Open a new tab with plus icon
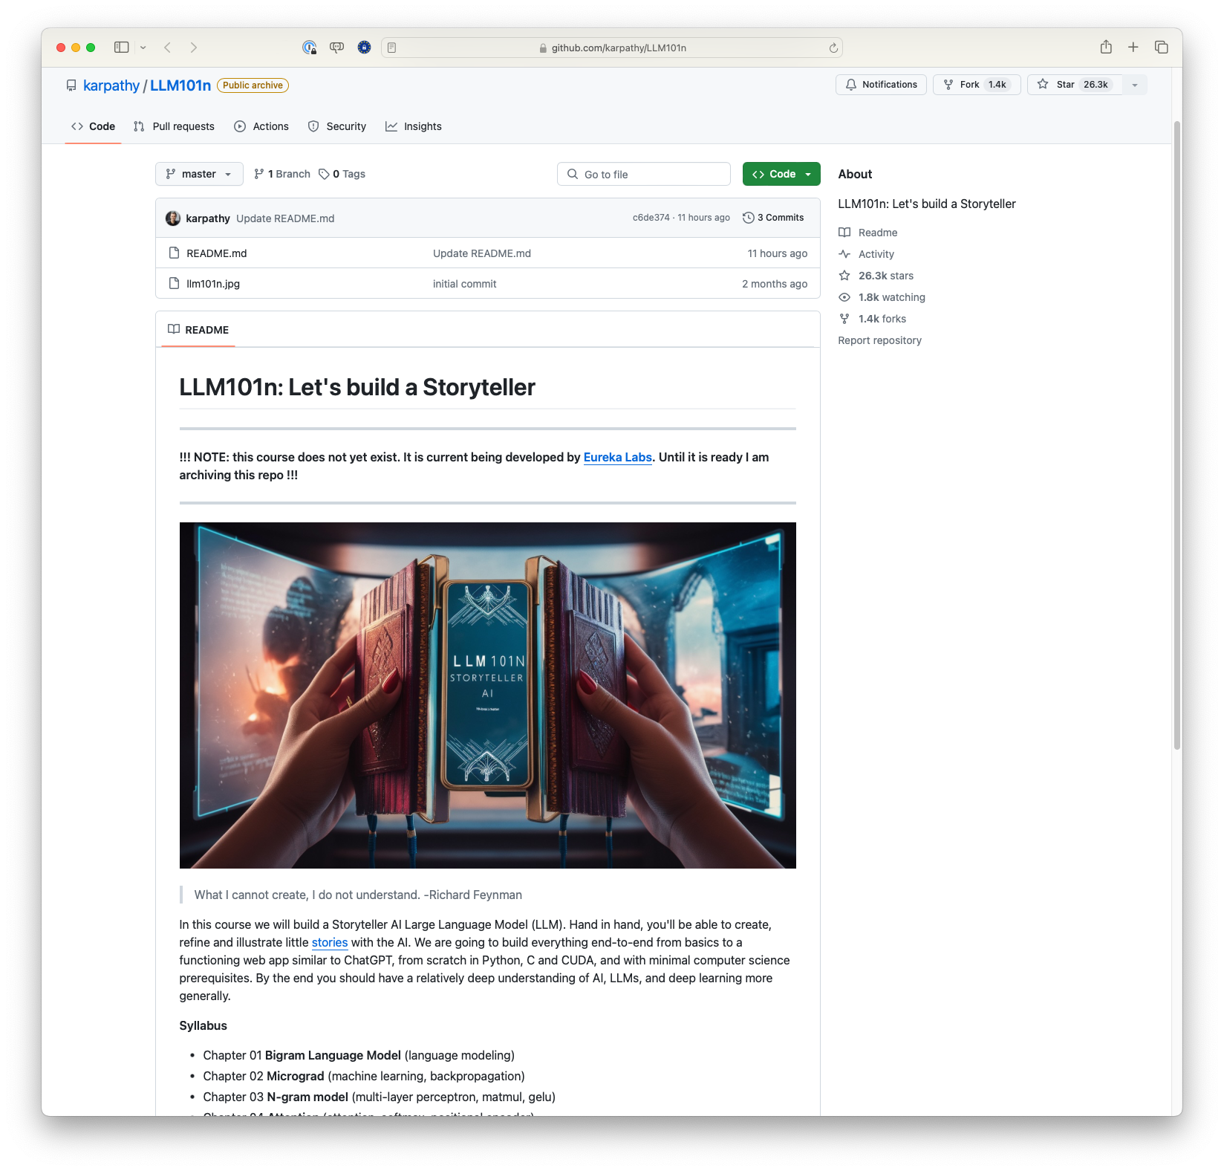 click(1133, 48)
